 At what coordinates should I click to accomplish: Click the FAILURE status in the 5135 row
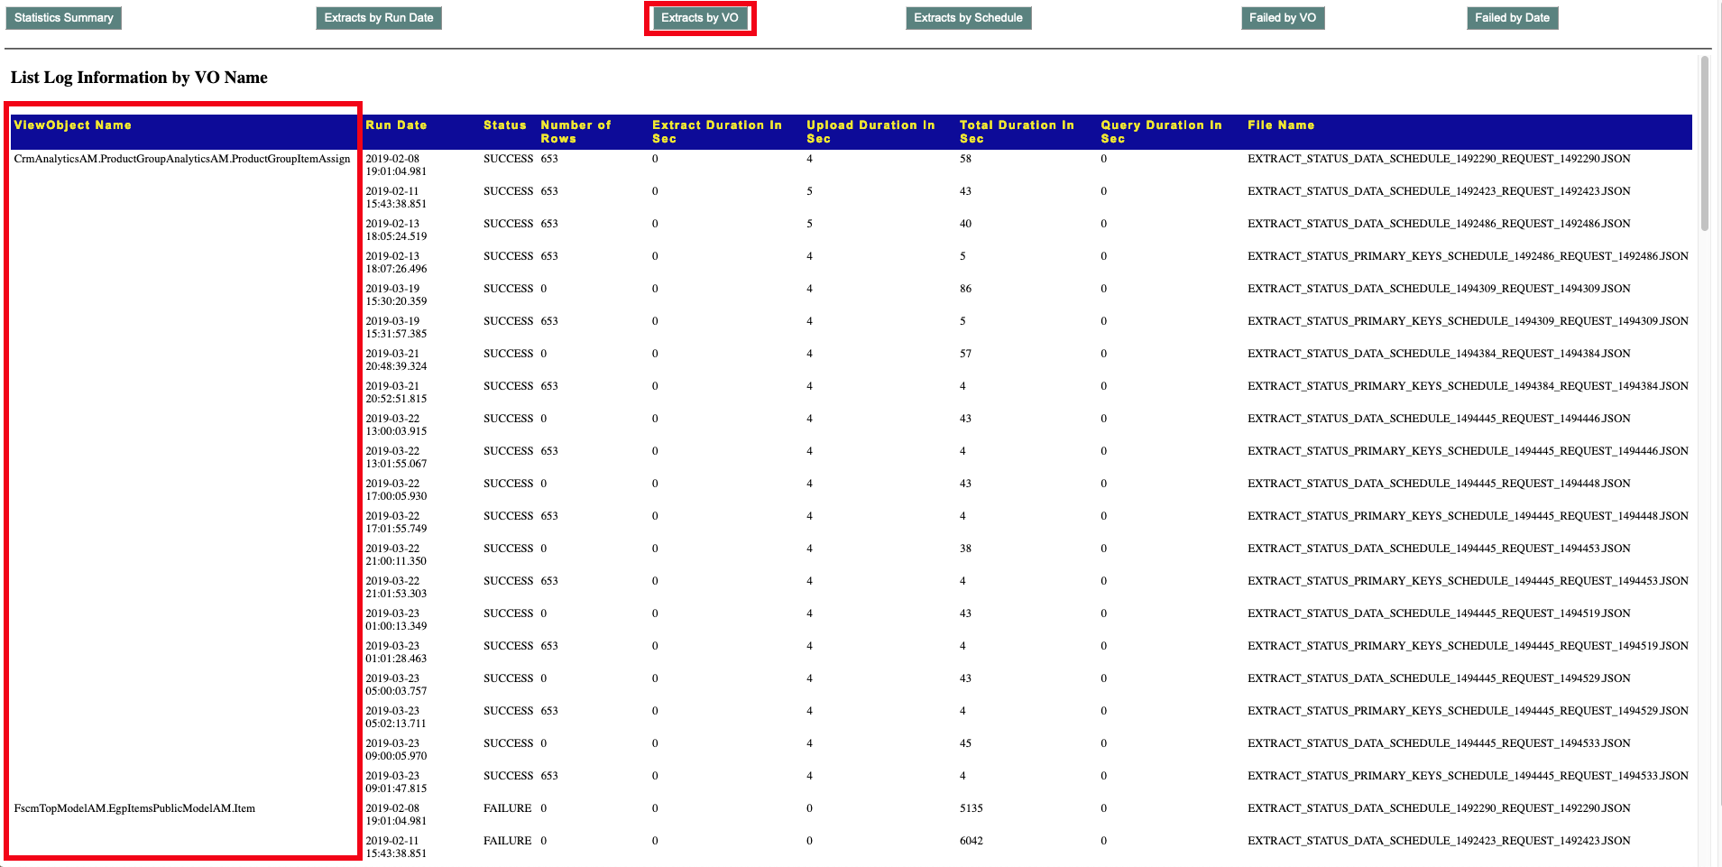pos(508,808)
